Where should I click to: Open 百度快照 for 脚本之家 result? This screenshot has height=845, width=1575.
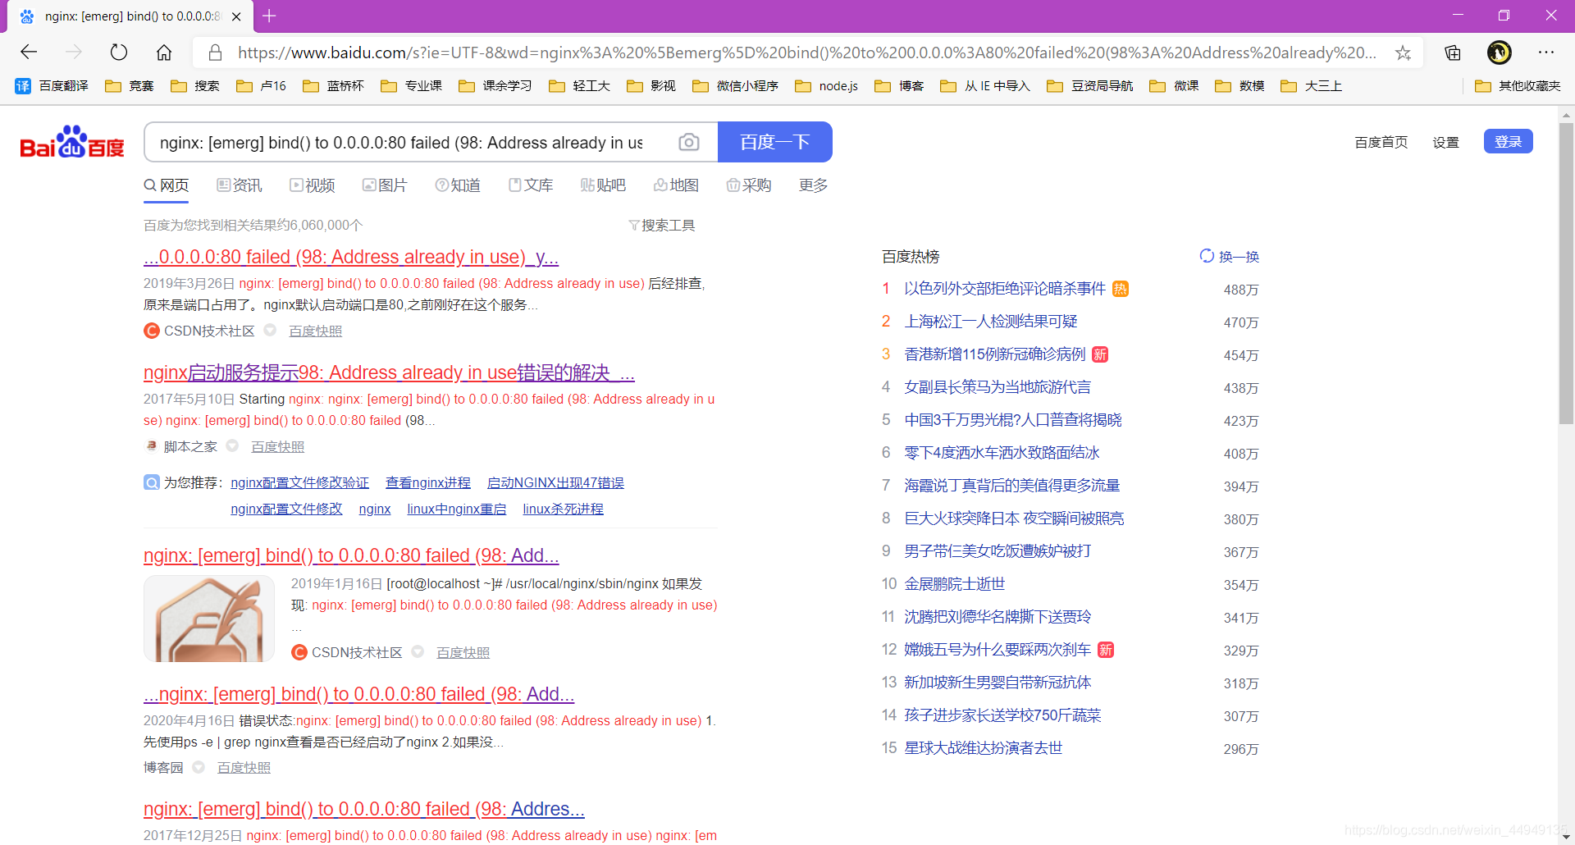(277, 447)
